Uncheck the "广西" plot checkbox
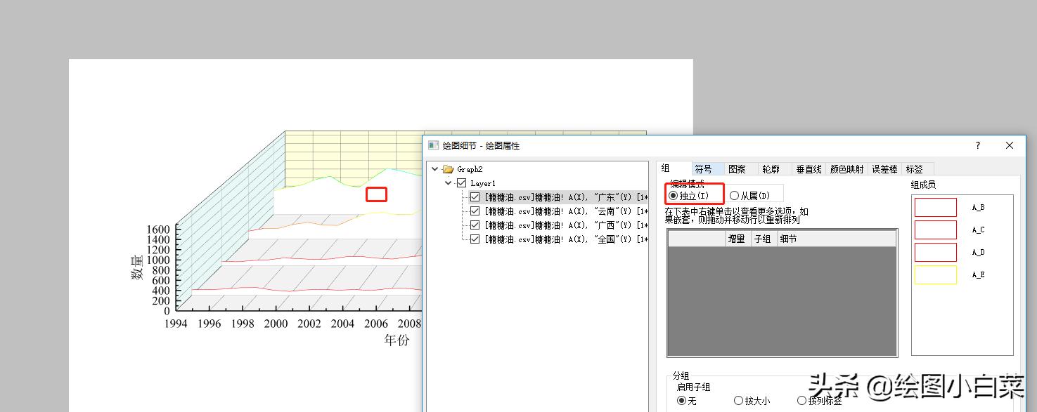1037x412 pixels. pyautogui.click(x=475, y=225)
